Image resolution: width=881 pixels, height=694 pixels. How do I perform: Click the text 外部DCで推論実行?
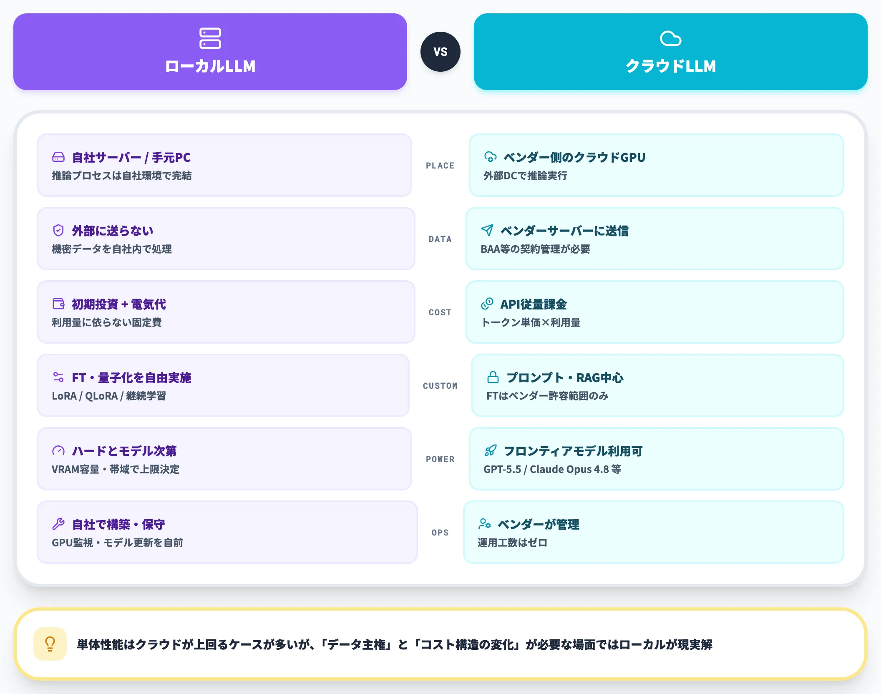(525, 176)
